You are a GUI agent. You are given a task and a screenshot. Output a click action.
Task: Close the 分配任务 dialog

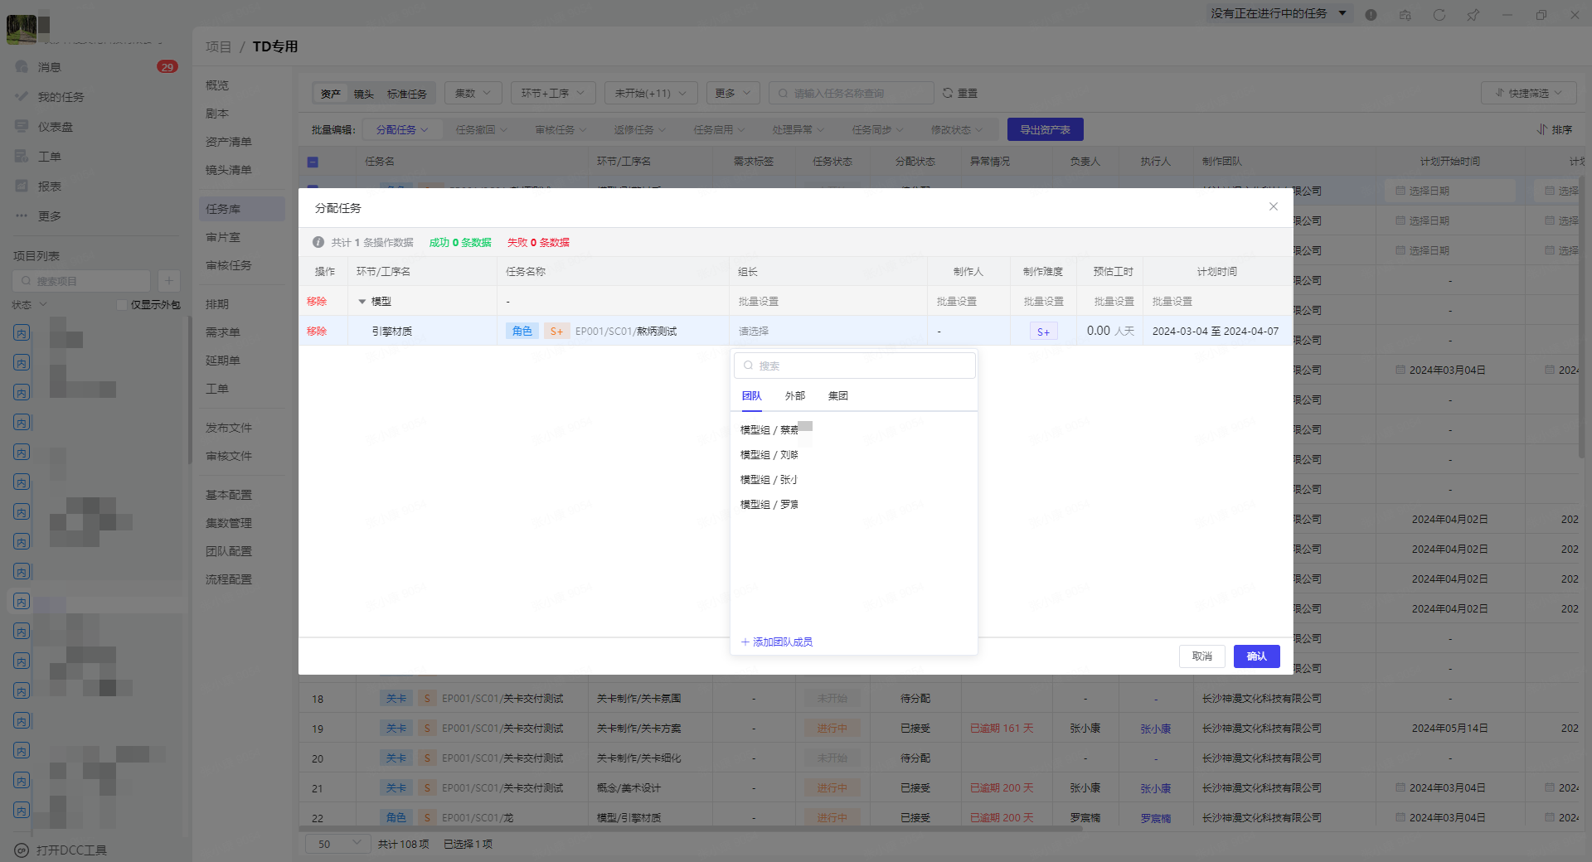[x=1273, y=206]
